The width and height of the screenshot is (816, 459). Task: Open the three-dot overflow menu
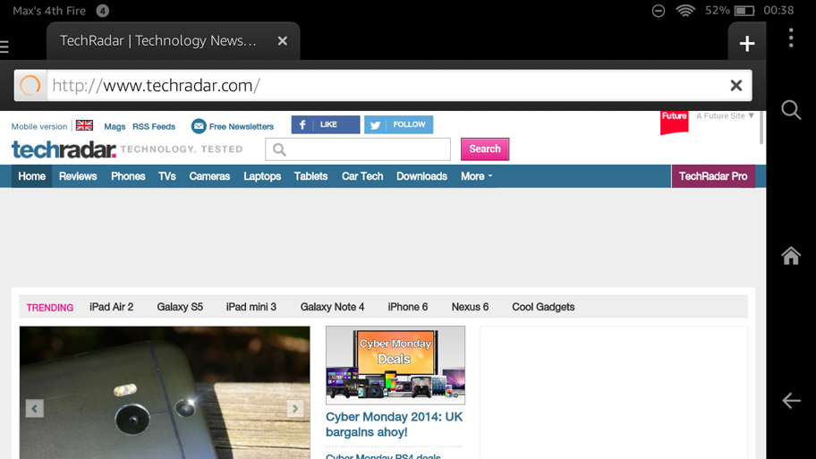pyautogui.click(x=791, y=38)
